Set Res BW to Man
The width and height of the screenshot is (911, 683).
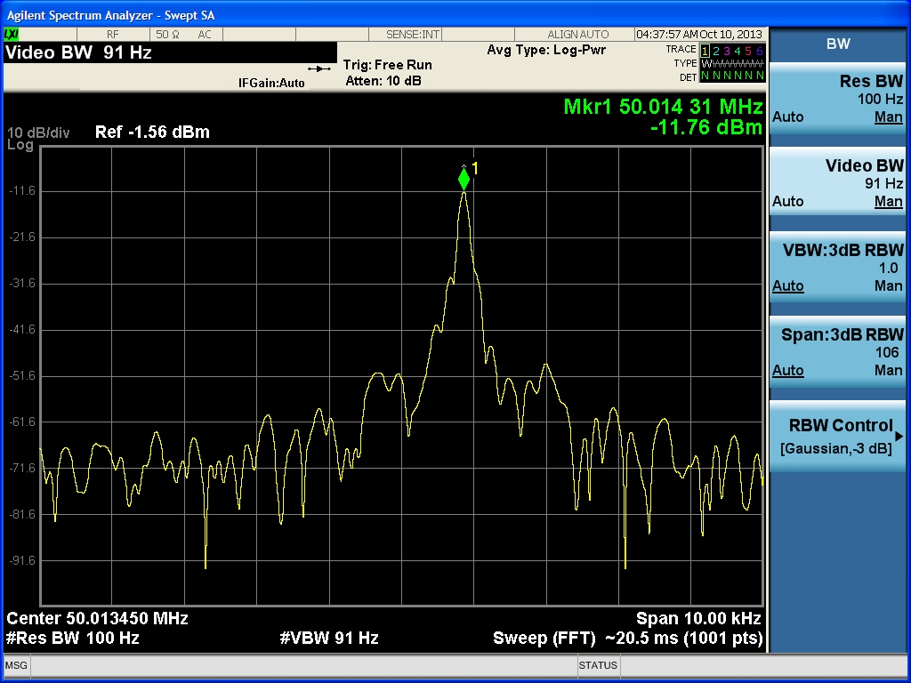pyautogui.click(x=889, y=117)
